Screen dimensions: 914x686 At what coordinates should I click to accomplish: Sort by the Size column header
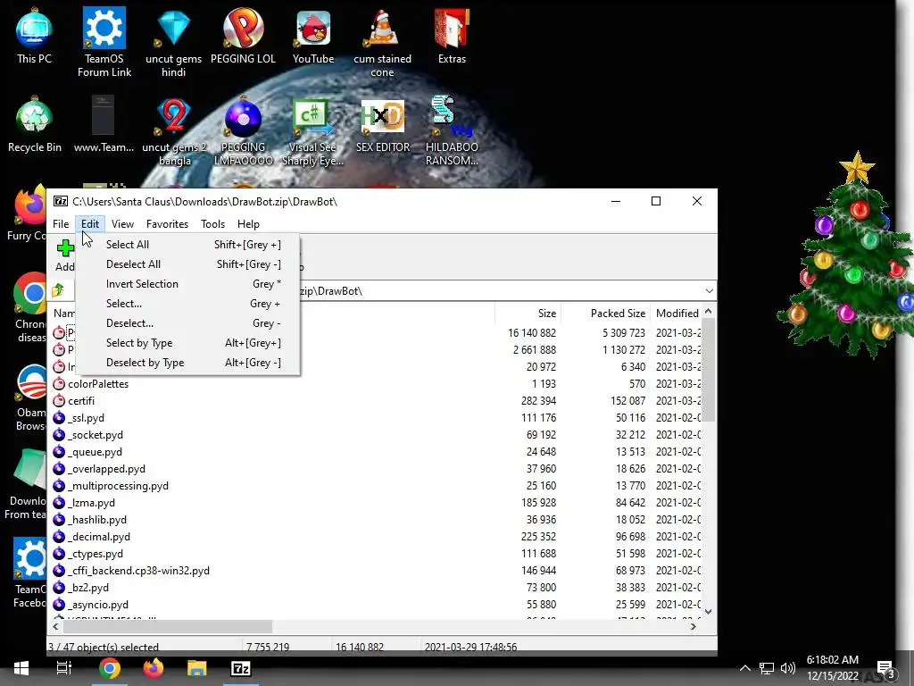tap(528, 314)
